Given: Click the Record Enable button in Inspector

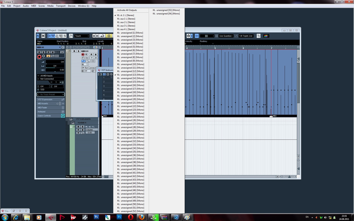Looking at the screenshot, I should 39,57.
